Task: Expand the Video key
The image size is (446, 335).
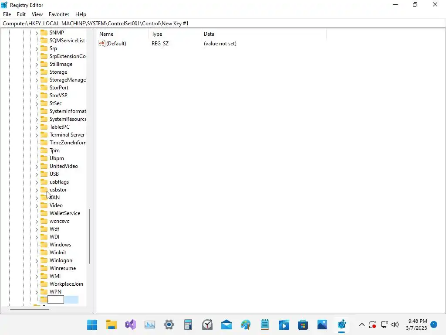Action: pos(37,206)
